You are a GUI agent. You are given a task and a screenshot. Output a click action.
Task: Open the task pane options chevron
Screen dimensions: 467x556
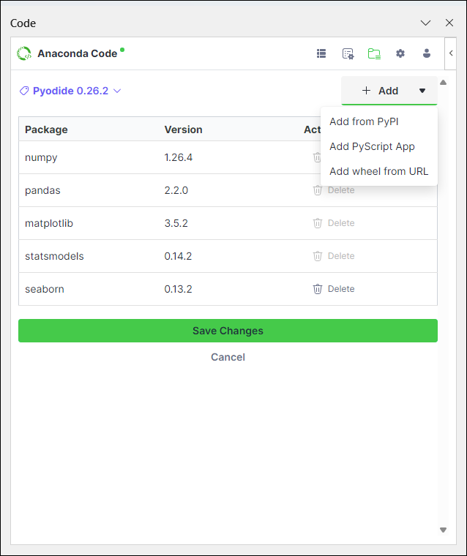[x=425, y=23]
